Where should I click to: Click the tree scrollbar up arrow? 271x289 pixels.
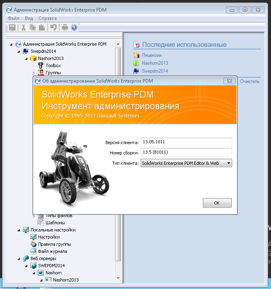coord(118,44)
